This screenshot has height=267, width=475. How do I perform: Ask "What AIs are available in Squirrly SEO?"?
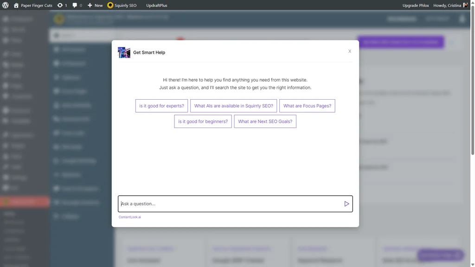click(233, 106)
